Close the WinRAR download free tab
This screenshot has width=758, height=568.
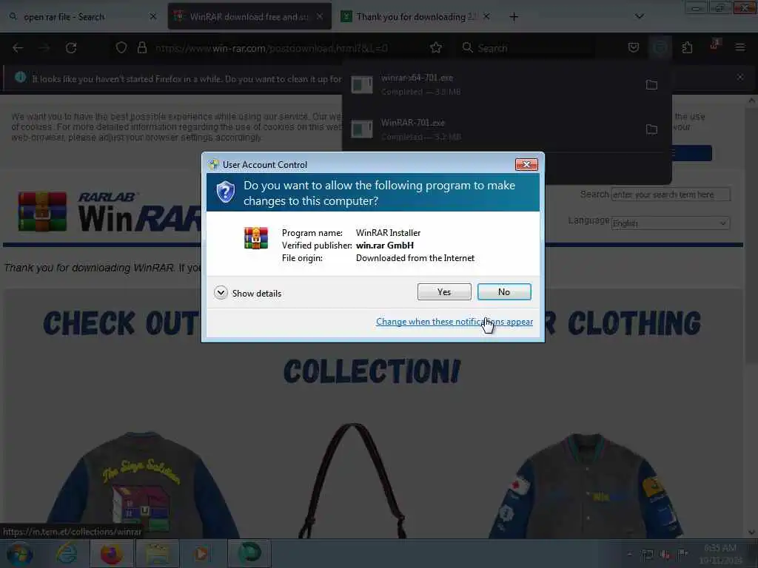click(x=320, y=16)
